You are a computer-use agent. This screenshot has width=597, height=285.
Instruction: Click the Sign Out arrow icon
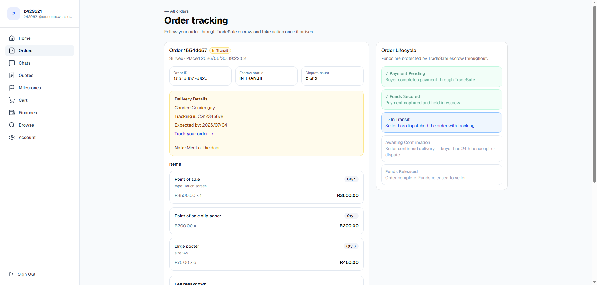point(12,274)
